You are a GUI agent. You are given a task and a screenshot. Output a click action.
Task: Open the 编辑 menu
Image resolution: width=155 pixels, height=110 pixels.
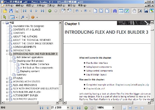click(x=20, y=5)
